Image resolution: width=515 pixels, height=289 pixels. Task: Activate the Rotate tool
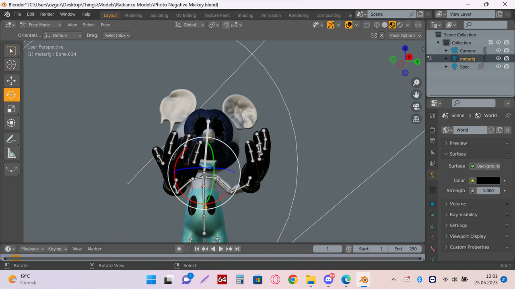click(x=11, y=95)
